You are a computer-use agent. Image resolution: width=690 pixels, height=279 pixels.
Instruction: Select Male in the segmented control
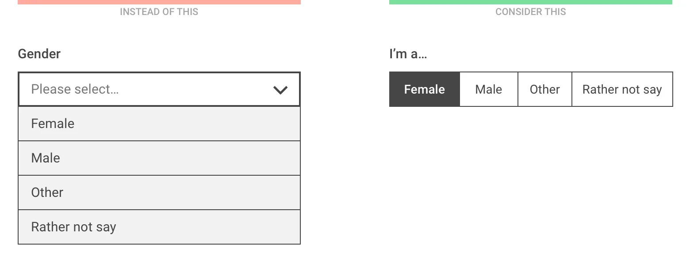(488, 89)
